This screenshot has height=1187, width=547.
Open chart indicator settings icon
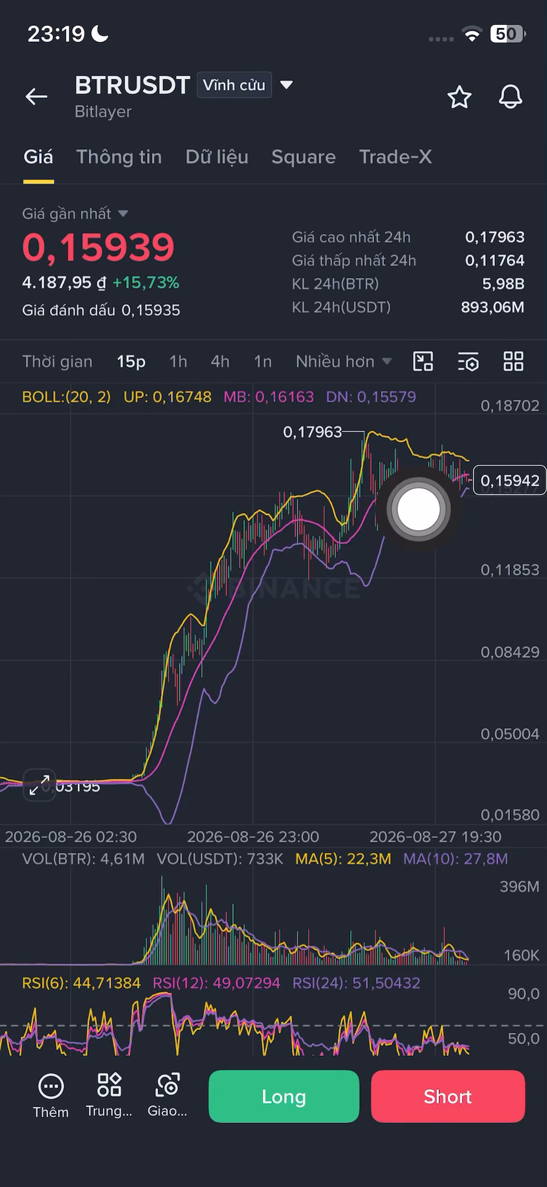pyautogui.click(x=469, y=362)
